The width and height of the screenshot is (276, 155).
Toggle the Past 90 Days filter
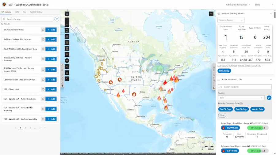pyautogui.click(x=241, y=109)
